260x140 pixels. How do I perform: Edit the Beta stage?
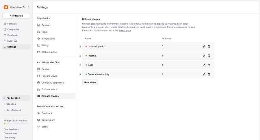204,65
